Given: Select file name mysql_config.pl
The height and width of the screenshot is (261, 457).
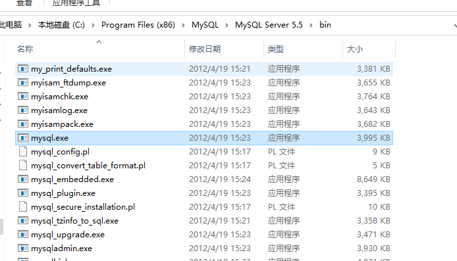Looking at the screenshot, I should [x=61, y=152].
